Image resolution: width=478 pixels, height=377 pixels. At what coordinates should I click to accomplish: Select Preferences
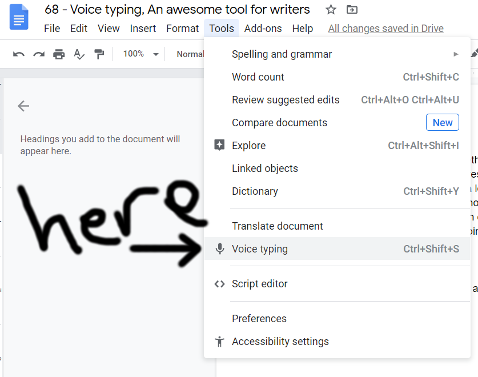click(337, 319)
